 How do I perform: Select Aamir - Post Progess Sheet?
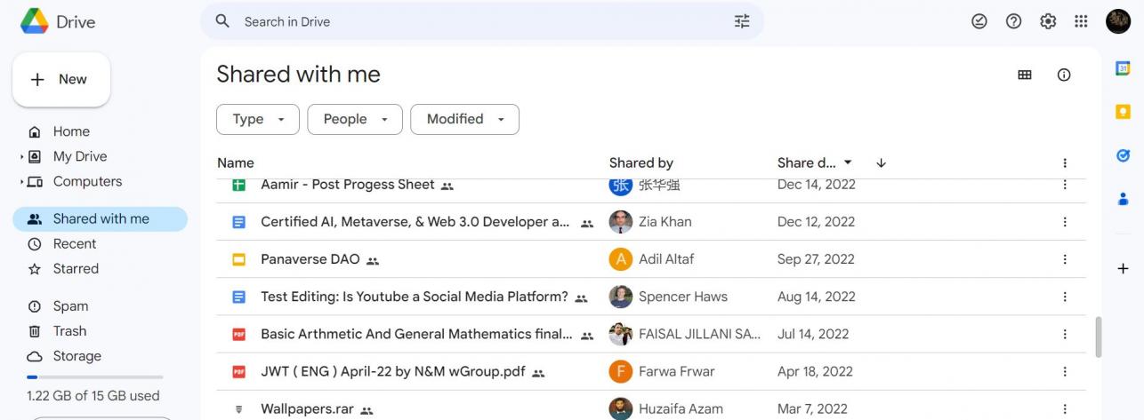[x=348, y=185]
